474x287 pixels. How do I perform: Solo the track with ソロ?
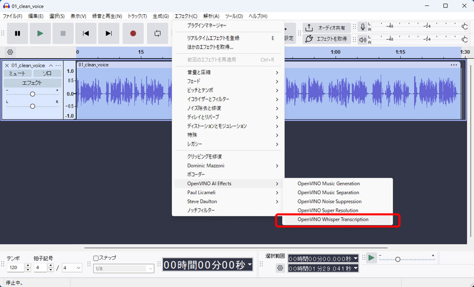click(x=47, y=73)
